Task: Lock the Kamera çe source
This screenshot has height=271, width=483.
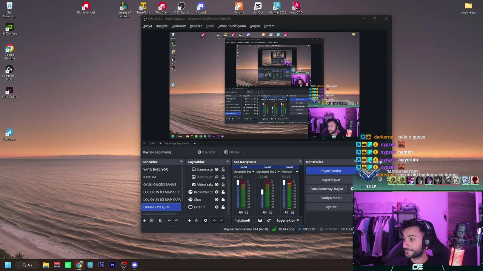Action: [223, 169]
